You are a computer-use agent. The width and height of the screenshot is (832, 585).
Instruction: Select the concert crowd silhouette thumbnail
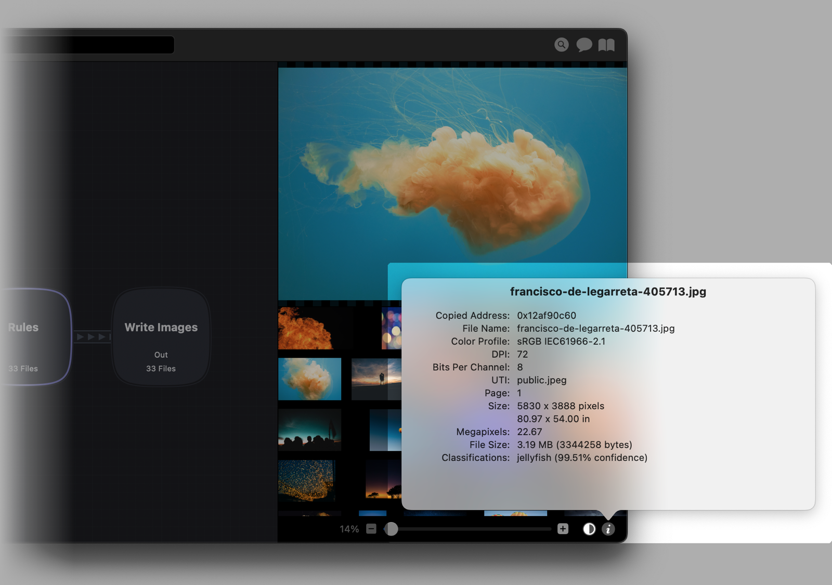click(309, 430)
